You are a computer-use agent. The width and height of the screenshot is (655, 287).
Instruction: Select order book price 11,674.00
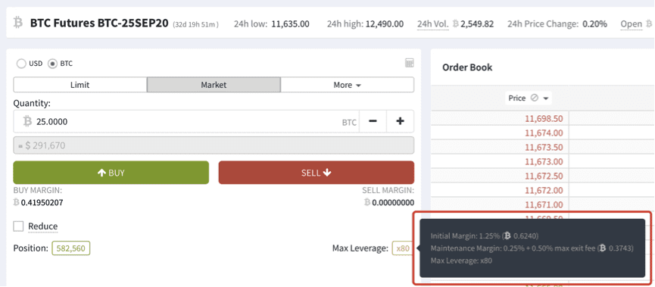point(544,133)
